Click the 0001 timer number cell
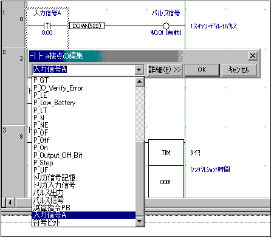 (166, 182)
